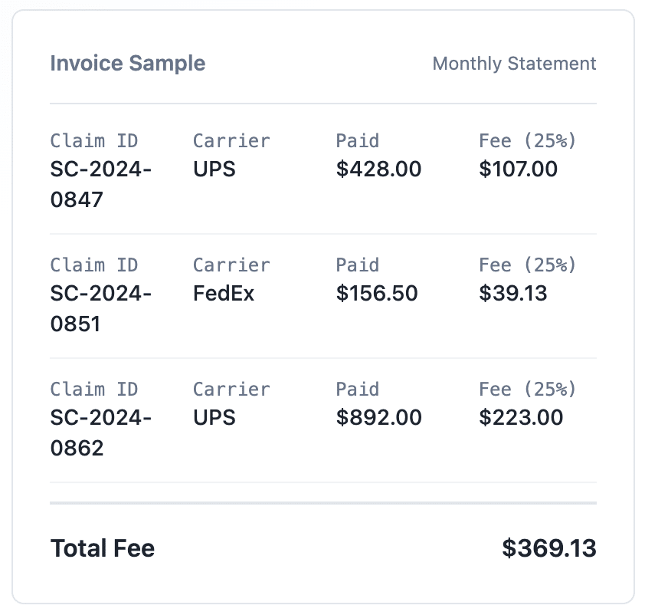Click the Total Fee label
Screen dimensions: 645x615
tap(103, 548)
